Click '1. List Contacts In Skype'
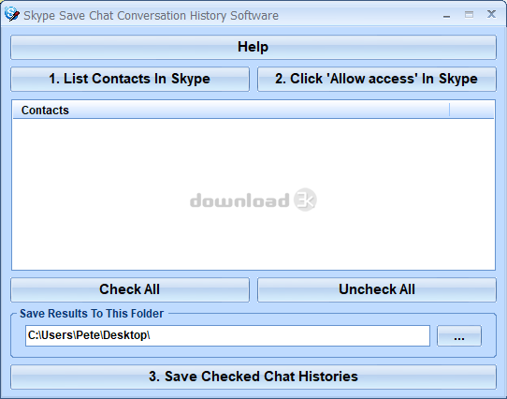The image size is (507, 399). (x=130, y=79)
